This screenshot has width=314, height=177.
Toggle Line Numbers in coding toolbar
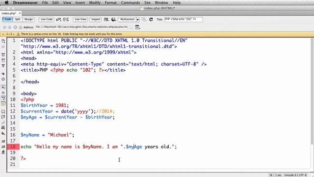point(3,88)
